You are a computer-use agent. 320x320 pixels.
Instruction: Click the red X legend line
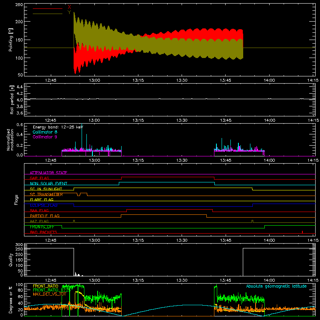(x=48, y=8)
